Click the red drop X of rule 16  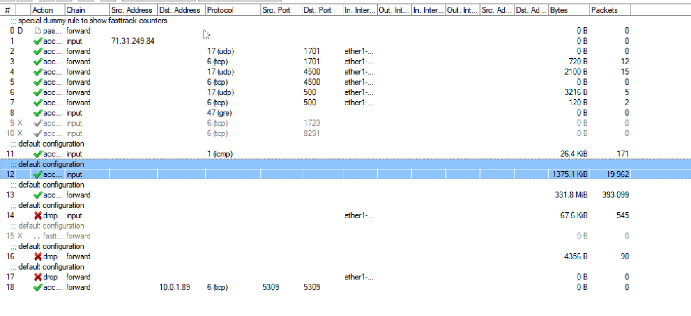pyautogui.click(x=38, y=256)
